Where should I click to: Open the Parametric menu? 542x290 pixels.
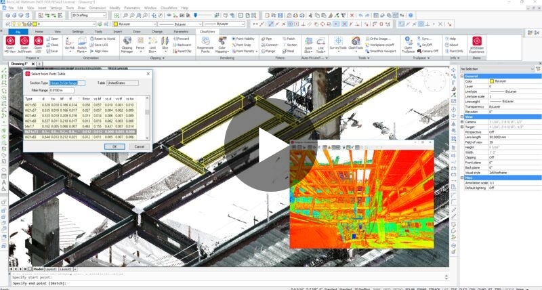132,7
